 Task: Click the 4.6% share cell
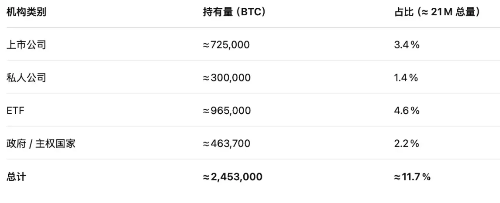[407, 111]
